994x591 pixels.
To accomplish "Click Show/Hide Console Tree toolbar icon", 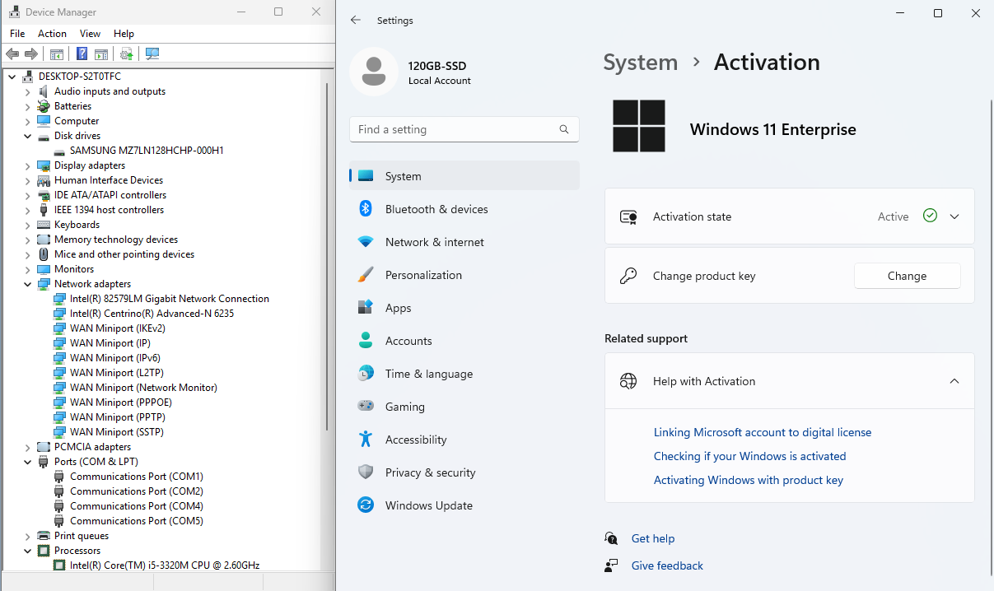I will pos(57,54).
